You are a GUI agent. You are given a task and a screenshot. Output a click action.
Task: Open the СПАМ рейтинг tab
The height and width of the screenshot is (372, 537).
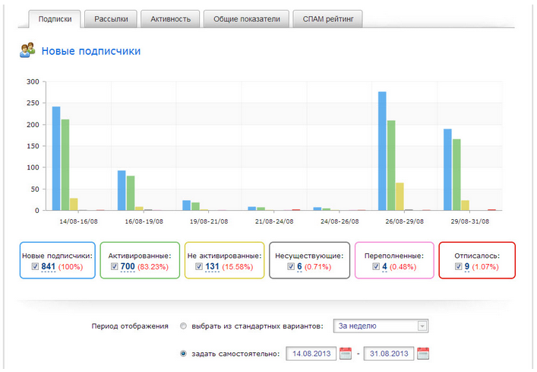click(328, 18)
